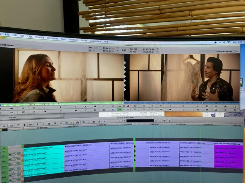
Task: Step one frame forward in record monitor
Action: 161,106
